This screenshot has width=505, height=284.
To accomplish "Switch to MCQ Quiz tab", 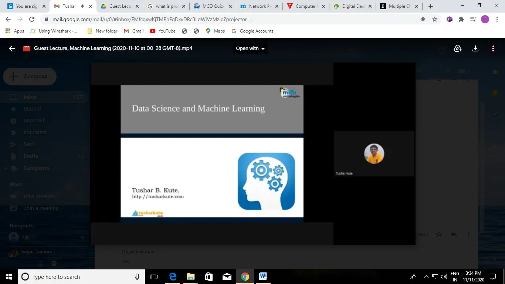I will pyautogui.click(x=212, y=6).
